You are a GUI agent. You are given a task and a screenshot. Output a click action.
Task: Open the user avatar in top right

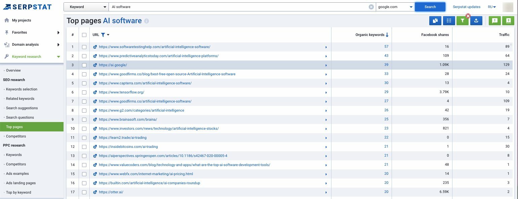click(x=508, y=7)
